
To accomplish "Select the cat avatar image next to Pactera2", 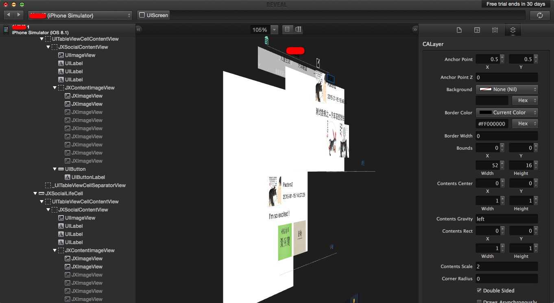I will click(275, 191).
